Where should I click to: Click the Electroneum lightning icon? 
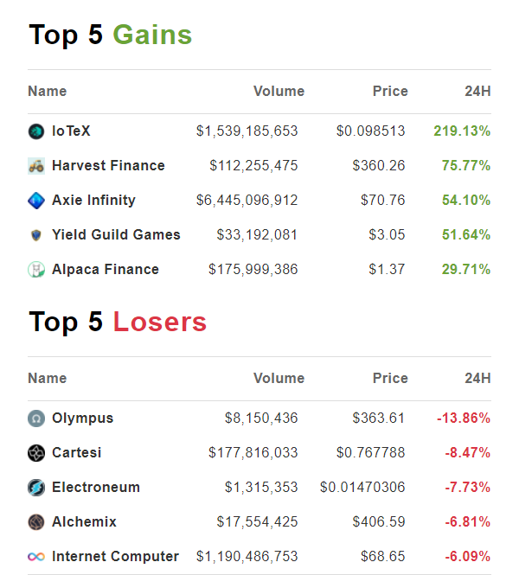(35, 488)
